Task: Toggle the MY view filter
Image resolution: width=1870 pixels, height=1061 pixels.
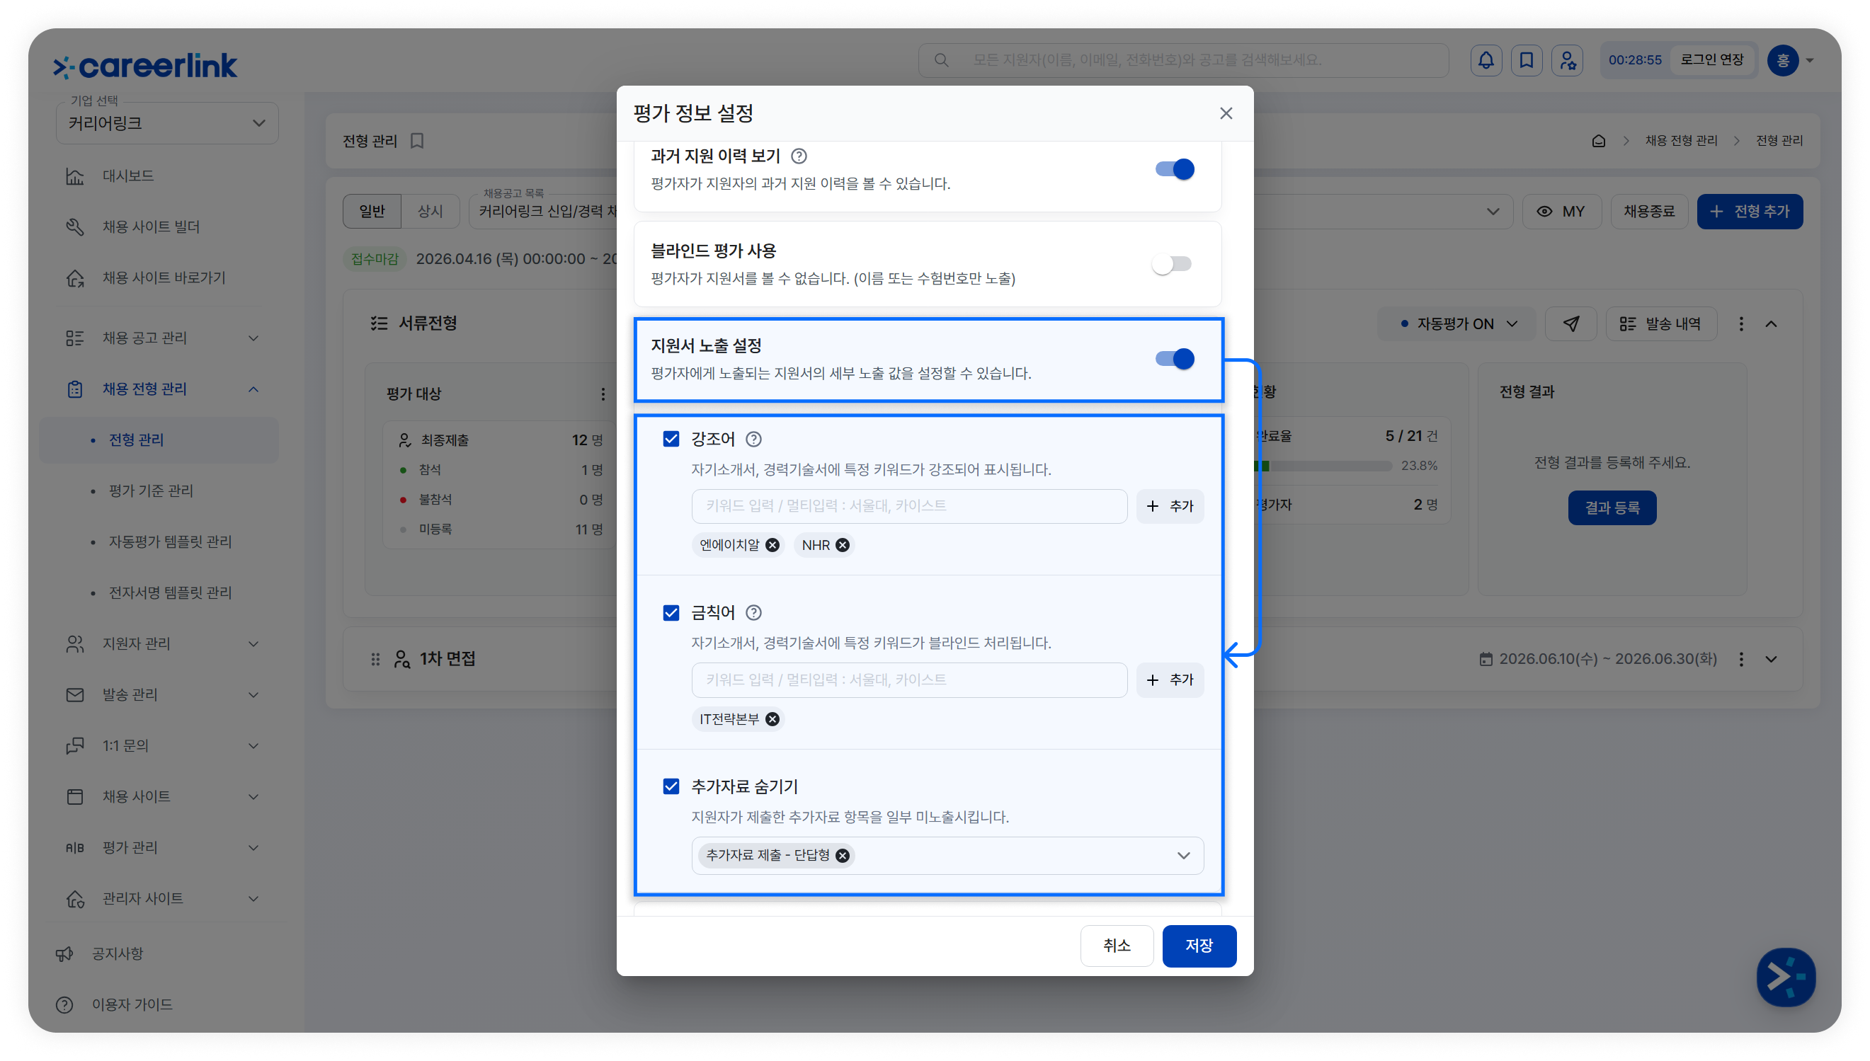Action: pyautogui.click(x=1561, y=212)
